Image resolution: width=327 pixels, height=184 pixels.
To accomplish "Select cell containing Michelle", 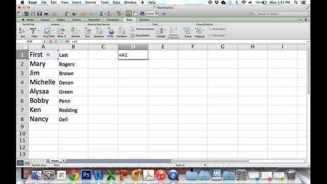I will click(43, 82).
